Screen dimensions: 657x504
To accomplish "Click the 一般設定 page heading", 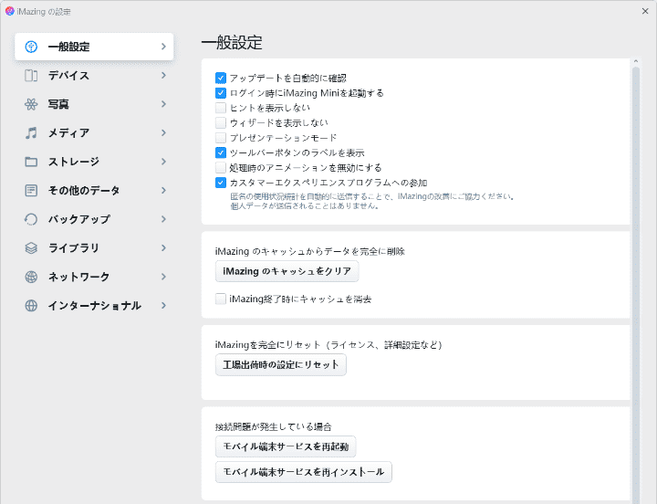I will (232, 43).
